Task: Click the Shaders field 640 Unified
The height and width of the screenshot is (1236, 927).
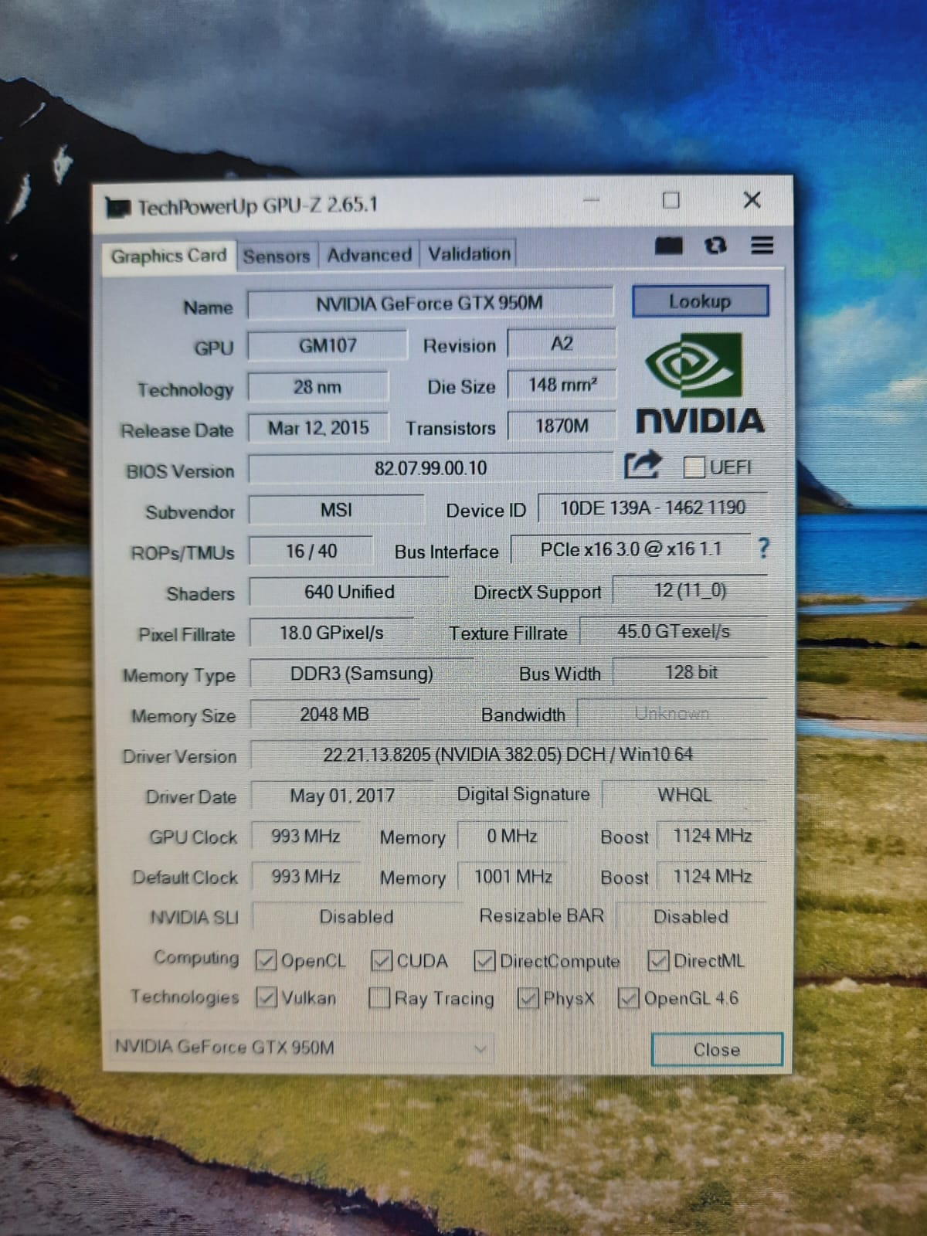Action: click(x=348, y=592)
